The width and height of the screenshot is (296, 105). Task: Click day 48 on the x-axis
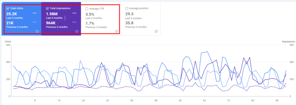click(x=156, y=100)
